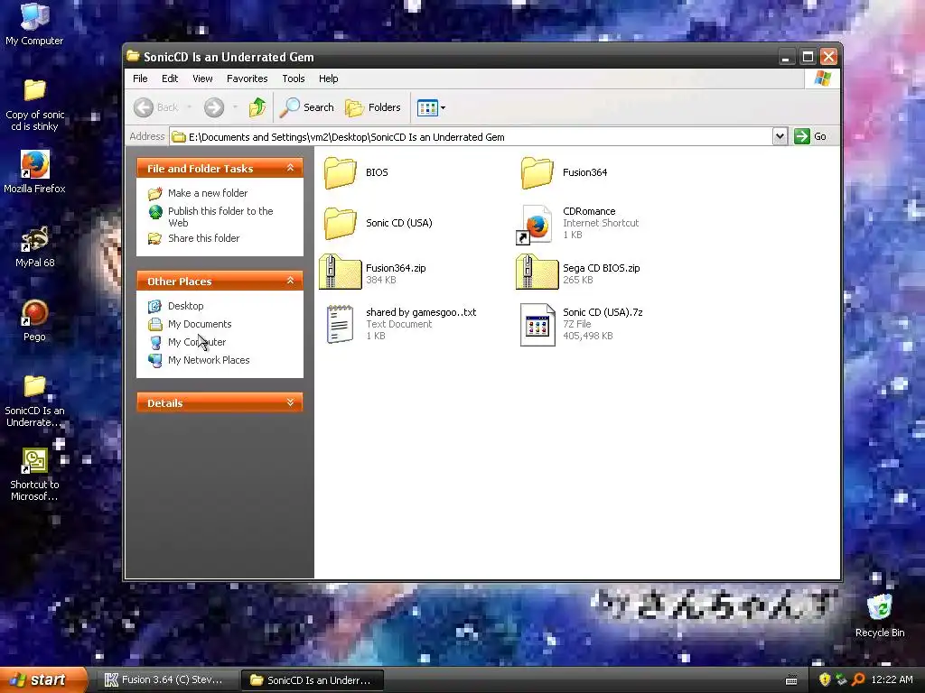Go to My Documents link

[190, 324]
